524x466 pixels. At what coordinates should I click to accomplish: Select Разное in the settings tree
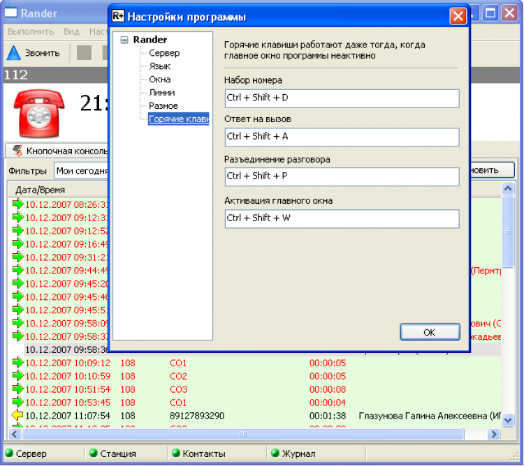(x=163, y=106)
